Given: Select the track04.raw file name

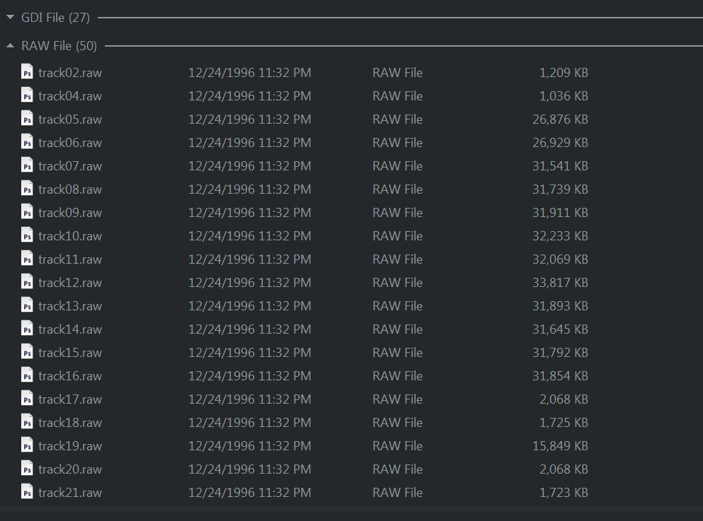Looking at the screenshot, I should [70, 95].
